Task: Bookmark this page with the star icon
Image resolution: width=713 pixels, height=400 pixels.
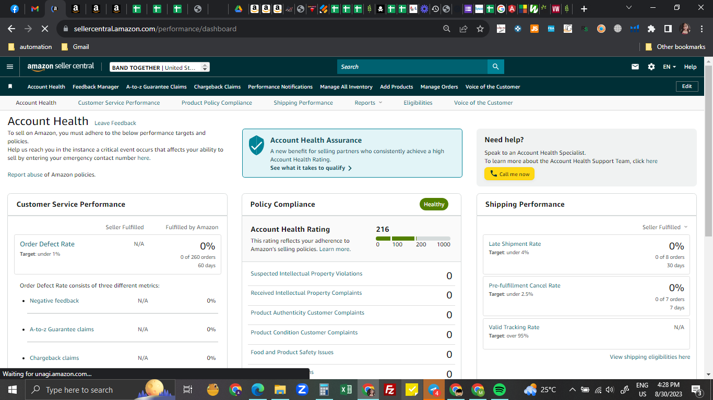Action: (x=480, y=29)
